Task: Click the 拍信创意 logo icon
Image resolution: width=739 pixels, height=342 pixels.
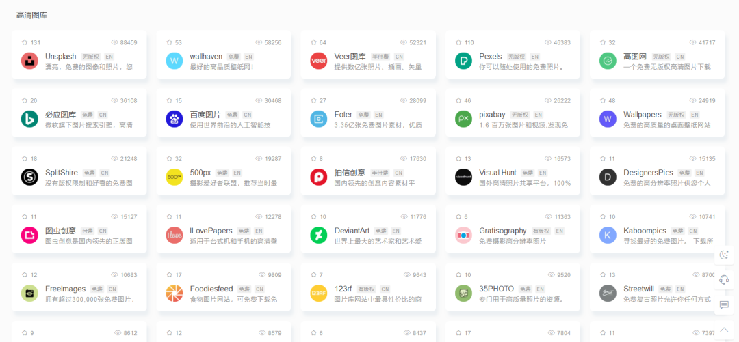Action: tap(319, 177)
